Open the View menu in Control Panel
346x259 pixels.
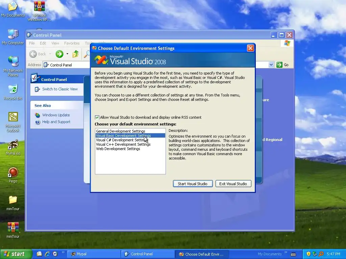point(55,43)
